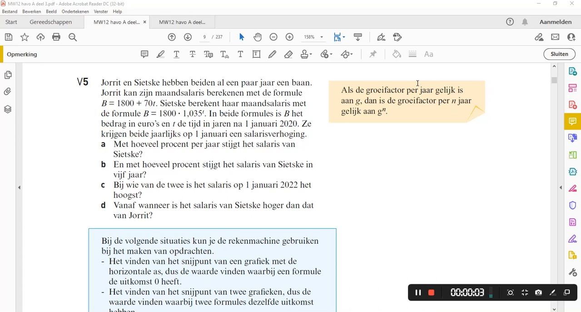
Task: Click the stamp cursor tool icon
Action: [397, 37]
